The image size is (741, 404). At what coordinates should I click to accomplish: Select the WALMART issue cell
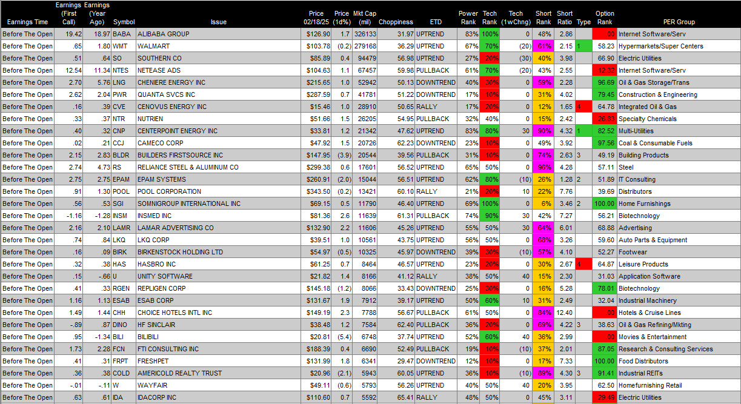pyautogui.click(x=219, y=46)
